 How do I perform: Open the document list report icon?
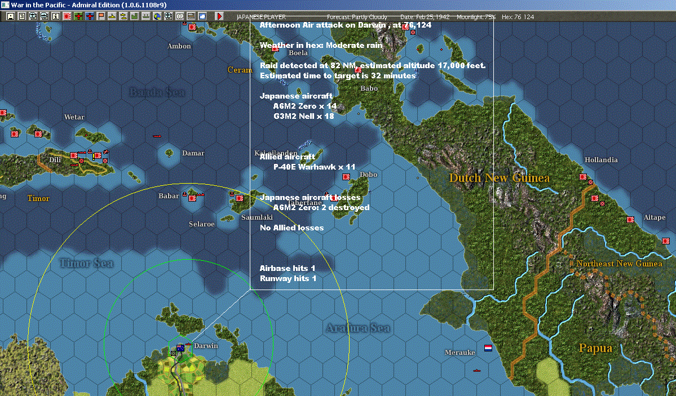(22, 16)
